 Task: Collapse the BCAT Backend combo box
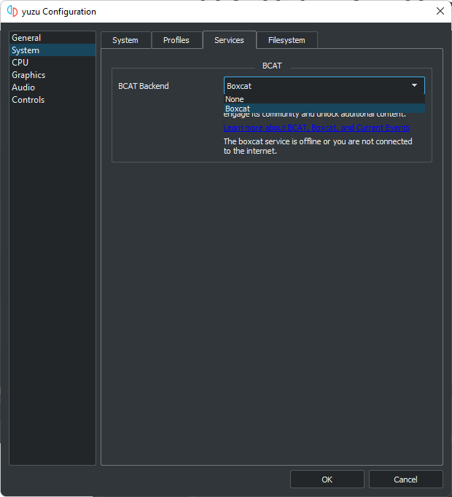(x=324, y=85)
